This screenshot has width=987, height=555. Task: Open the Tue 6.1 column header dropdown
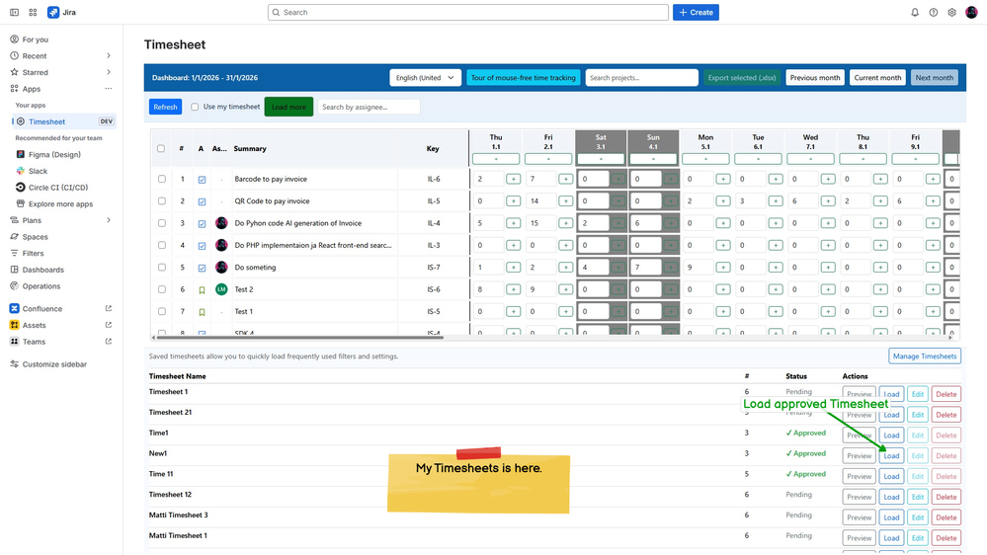click(758, 159)
